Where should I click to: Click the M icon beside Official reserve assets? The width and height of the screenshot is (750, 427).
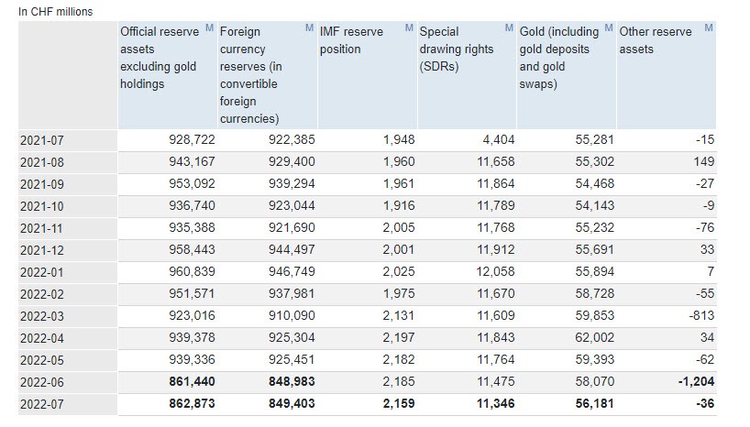210,27
